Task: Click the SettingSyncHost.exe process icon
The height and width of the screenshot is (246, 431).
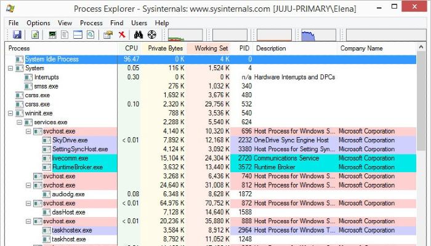Action: [x=47, y=149]
